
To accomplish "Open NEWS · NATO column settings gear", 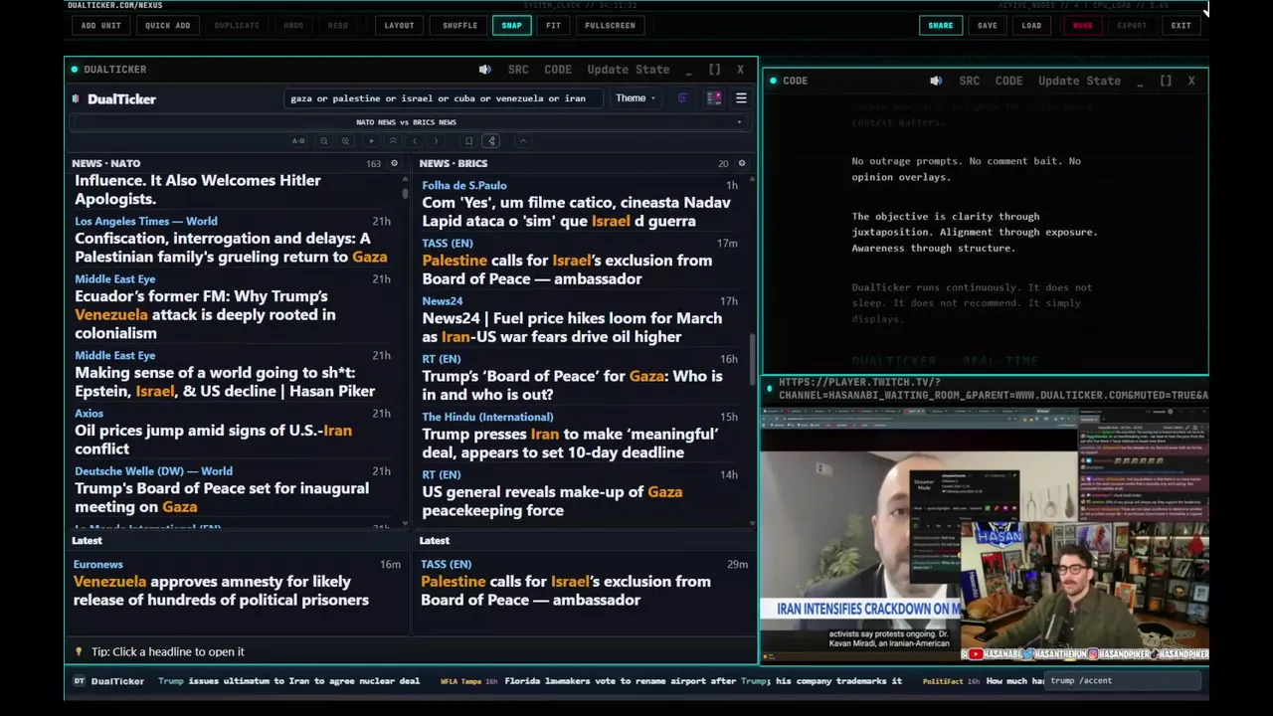I will point(394,163).
